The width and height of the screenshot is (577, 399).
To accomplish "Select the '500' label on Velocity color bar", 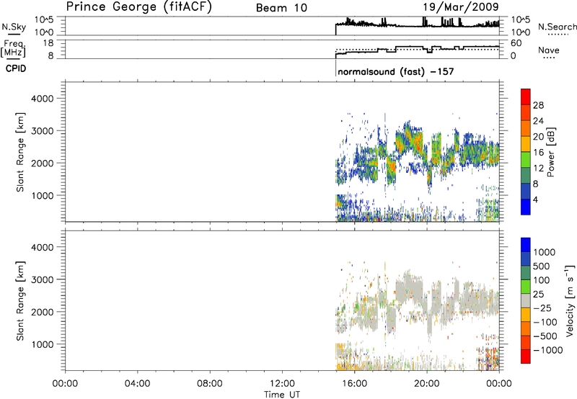I will (542, 266).
